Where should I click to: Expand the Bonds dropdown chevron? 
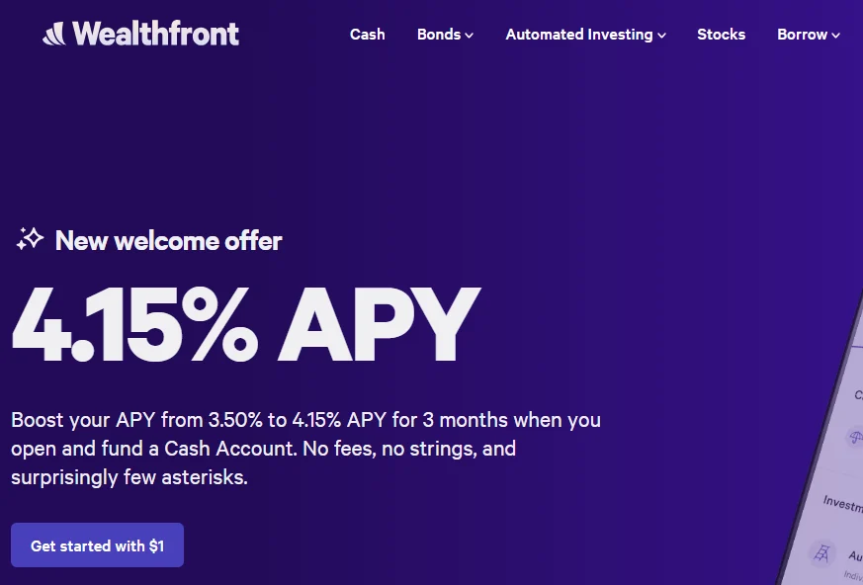pos(470,35)
